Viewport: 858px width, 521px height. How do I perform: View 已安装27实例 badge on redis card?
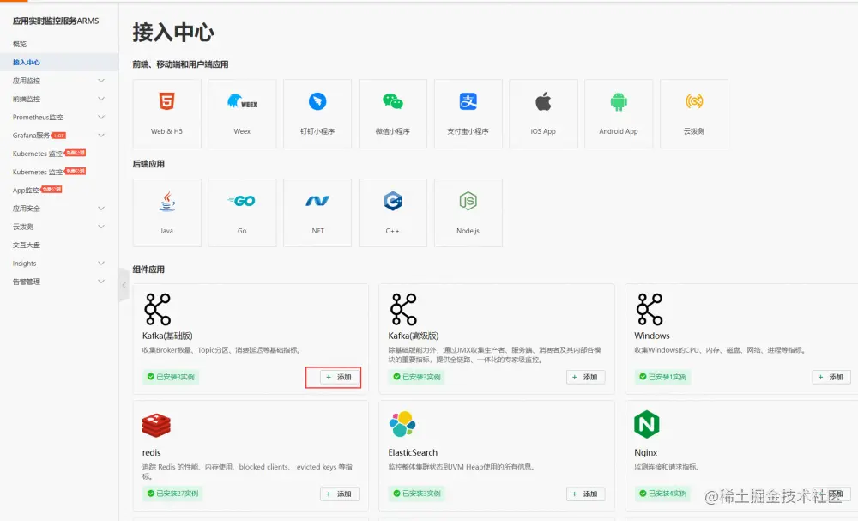(x=173, y=494)
